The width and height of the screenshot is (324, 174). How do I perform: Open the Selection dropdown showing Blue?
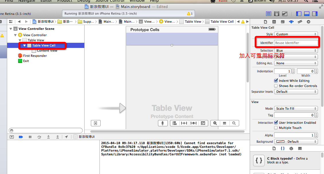(296, 51)
